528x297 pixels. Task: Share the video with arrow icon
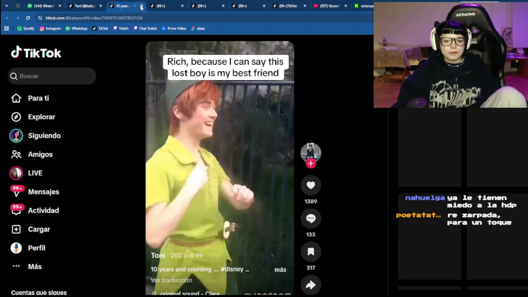click(x=311, y=285)
